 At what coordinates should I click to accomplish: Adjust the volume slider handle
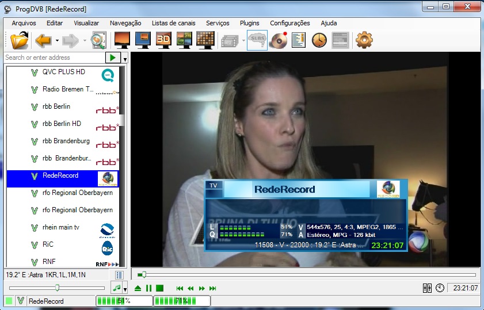click(57, 288)
